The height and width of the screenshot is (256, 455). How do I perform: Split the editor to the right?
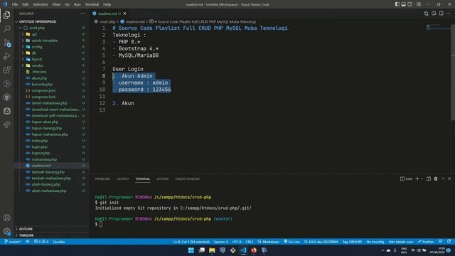pyautogui.click(x=441, y=14)
